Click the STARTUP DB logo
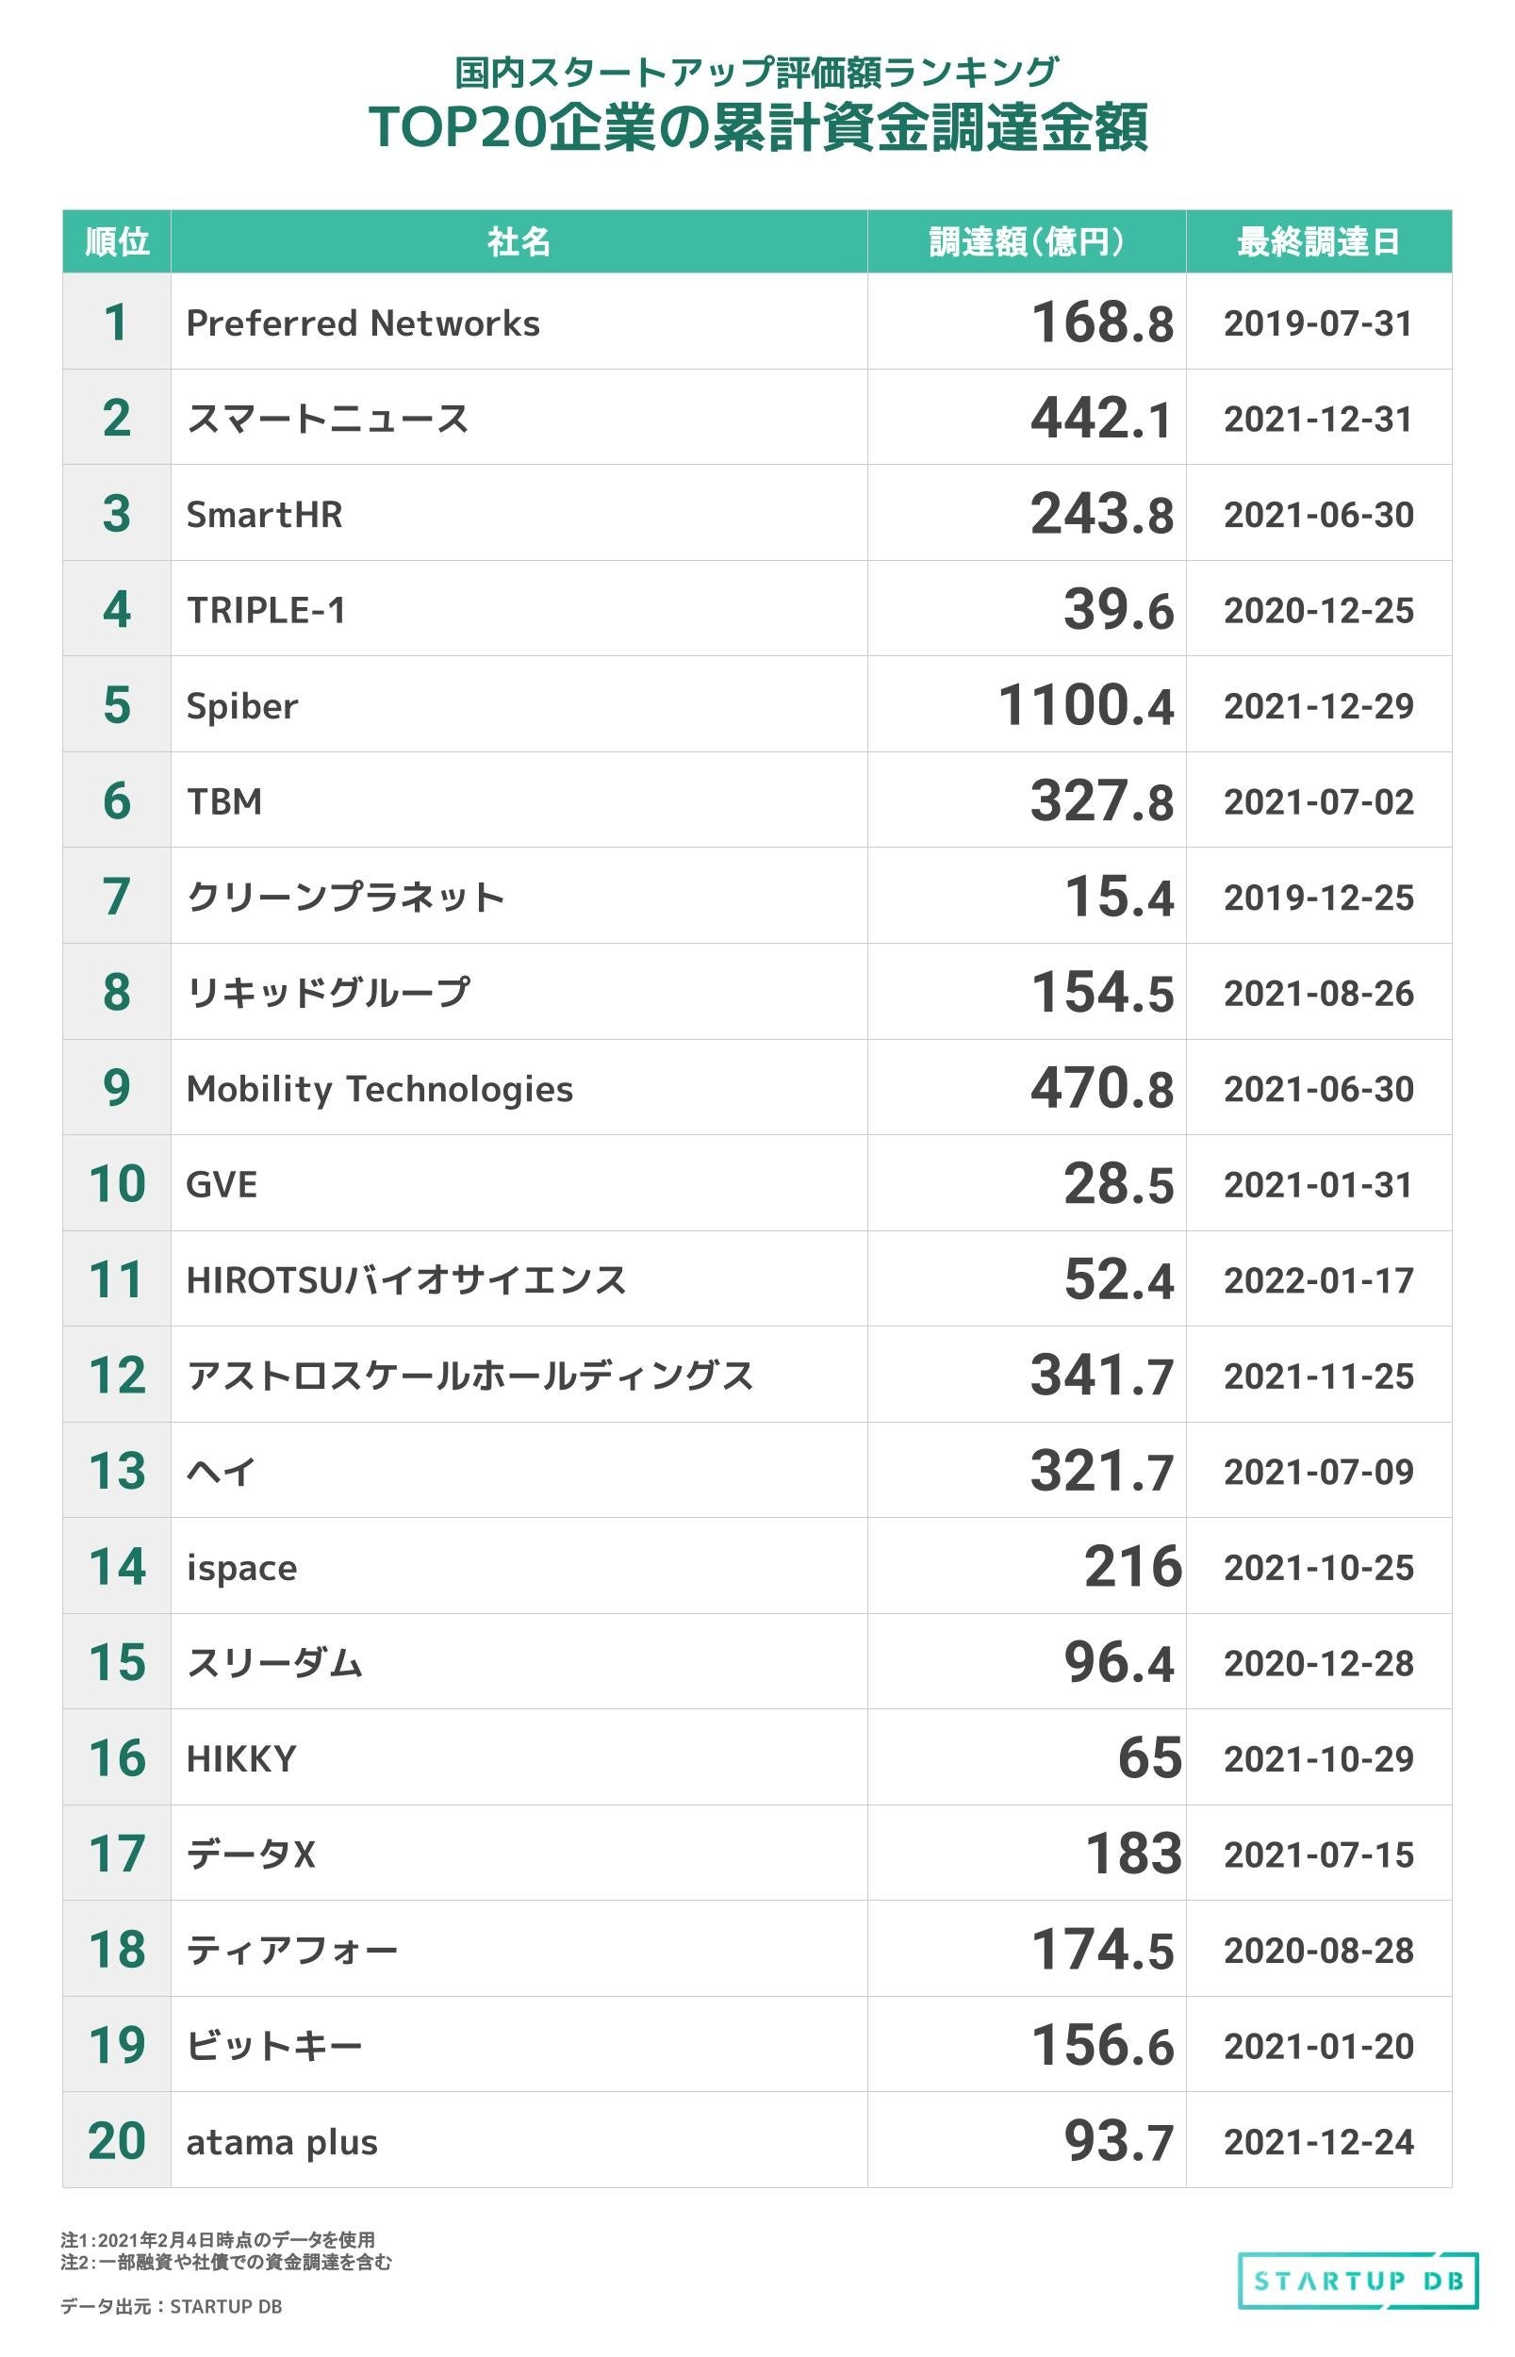The height and width of the screenshot is (2357, 1515). point(1358,2281)
